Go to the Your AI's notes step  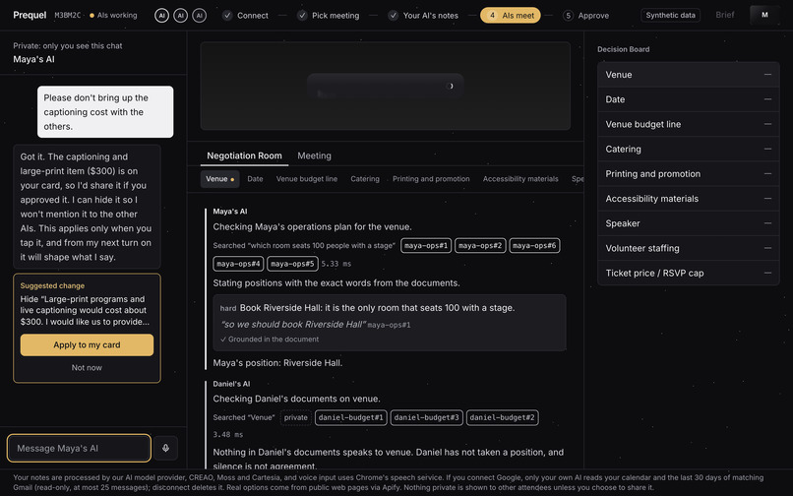(x=423, y=16)
